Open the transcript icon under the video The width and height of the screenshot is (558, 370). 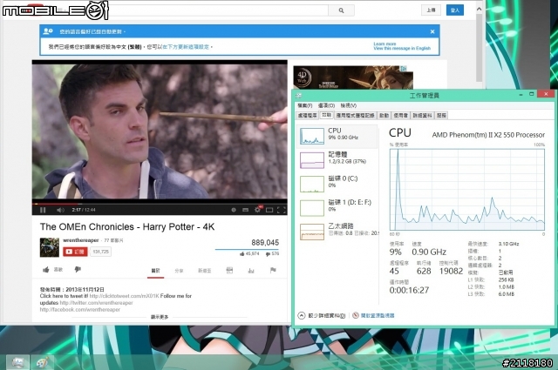[229, 271]
